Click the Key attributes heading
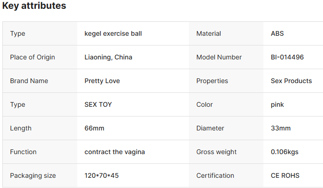Image resolution: width=323 pixels, height=188 pixels. click(x=34, y=6)
